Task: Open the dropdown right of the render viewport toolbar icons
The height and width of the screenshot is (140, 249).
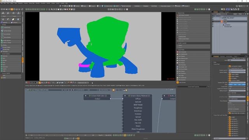Action: tap(83, 83)
